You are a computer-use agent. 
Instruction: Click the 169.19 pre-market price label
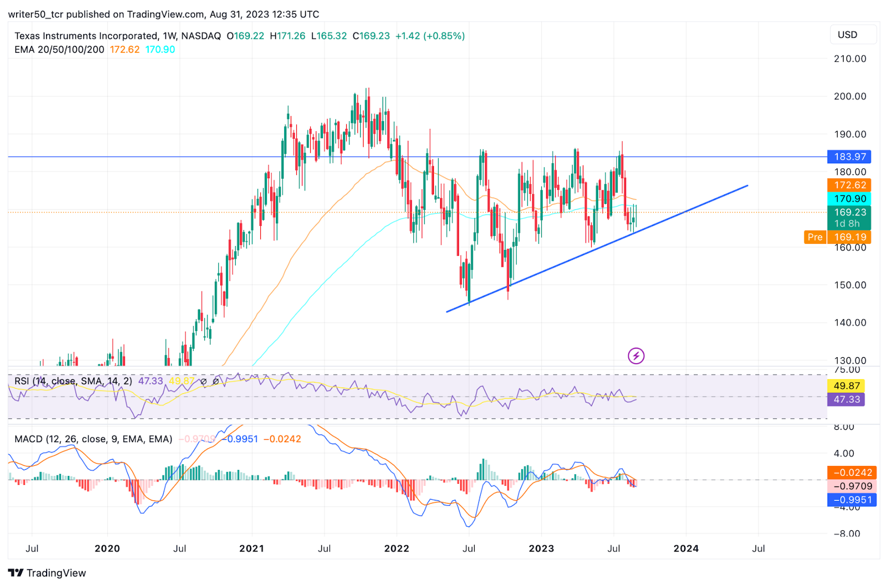pos(849,237)
